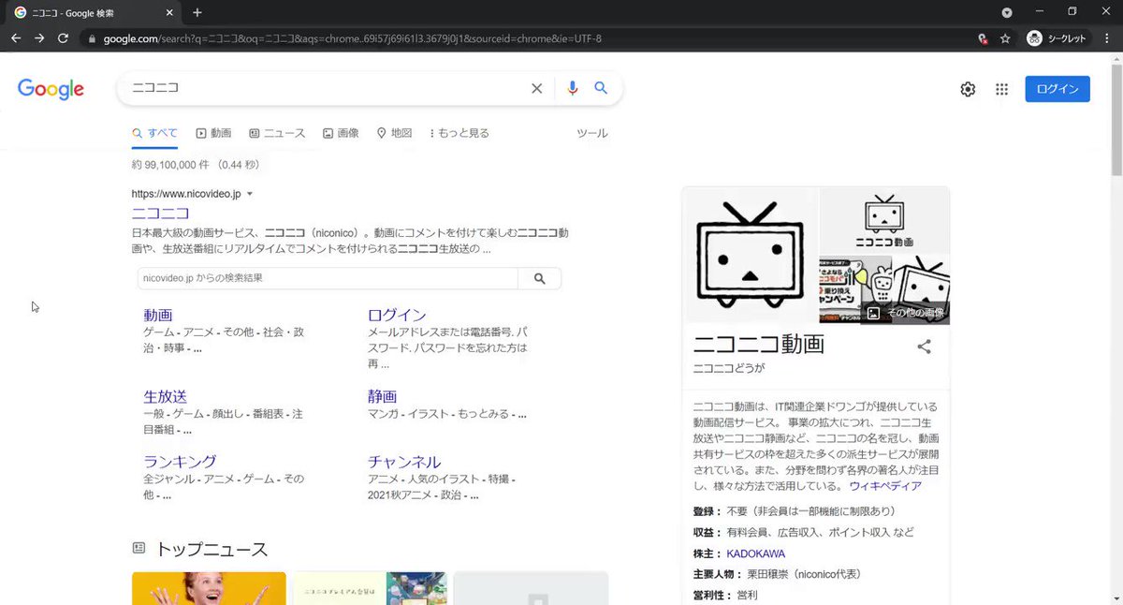This screenshot has width=1123, height=605.
Task: Reload the page using the refresh icon
Action: (63, 38)
